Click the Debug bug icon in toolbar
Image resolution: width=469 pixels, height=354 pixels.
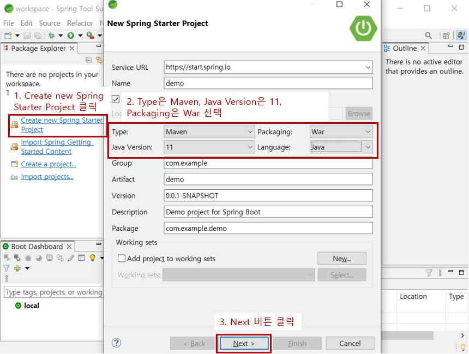coord(51,35)
